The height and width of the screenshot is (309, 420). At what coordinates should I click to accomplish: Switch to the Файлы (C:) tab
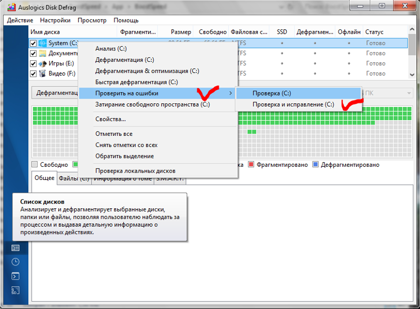(x=74, y=178)
